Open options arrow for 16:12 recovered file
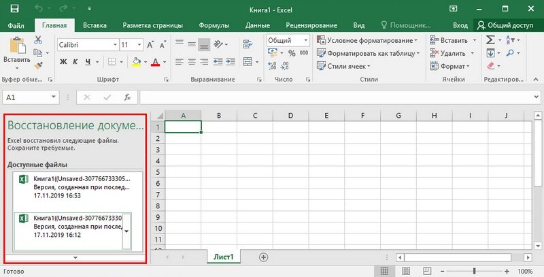This screenshot has height=277, width=544. pyautogui.click(x=126, y=231)
